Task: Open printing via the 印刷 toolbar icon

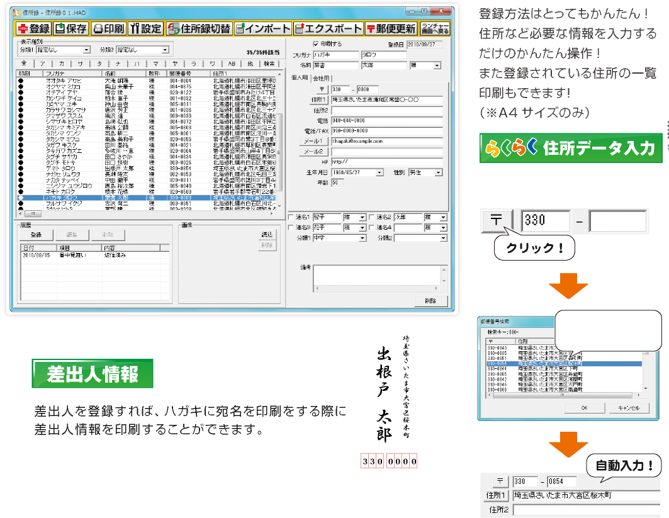Action: click(108, 29)
